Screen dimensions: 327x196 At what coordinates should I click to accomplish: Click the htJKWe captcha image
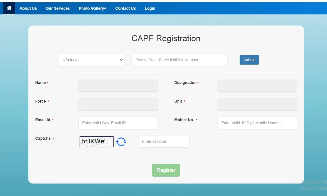click(97, 142)
